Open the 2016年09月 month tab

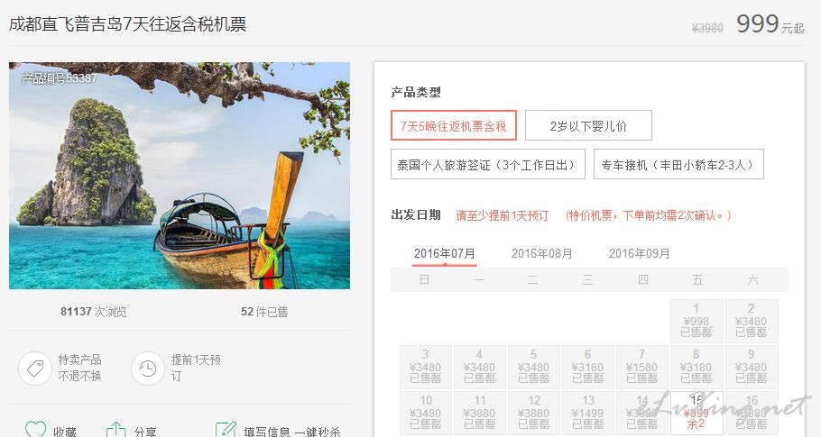[x=640, y=253]
